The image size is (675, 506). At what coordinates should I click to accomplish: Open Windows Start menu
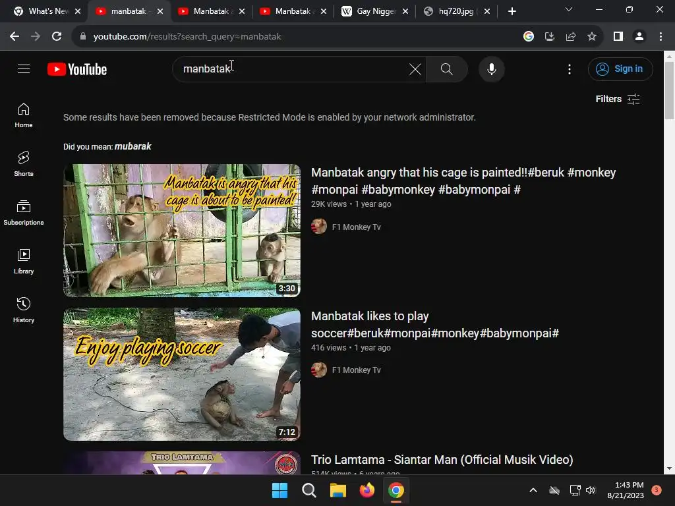click(x=279, y=490)
